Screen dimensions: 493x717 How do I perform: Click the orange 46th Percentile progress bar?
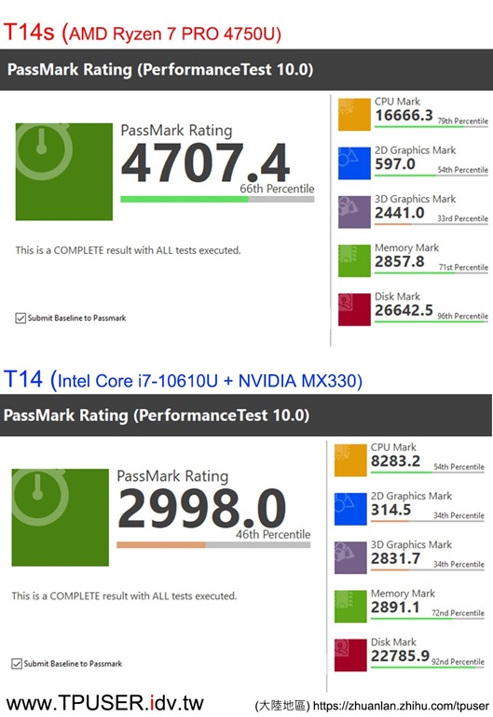(213, 545)
